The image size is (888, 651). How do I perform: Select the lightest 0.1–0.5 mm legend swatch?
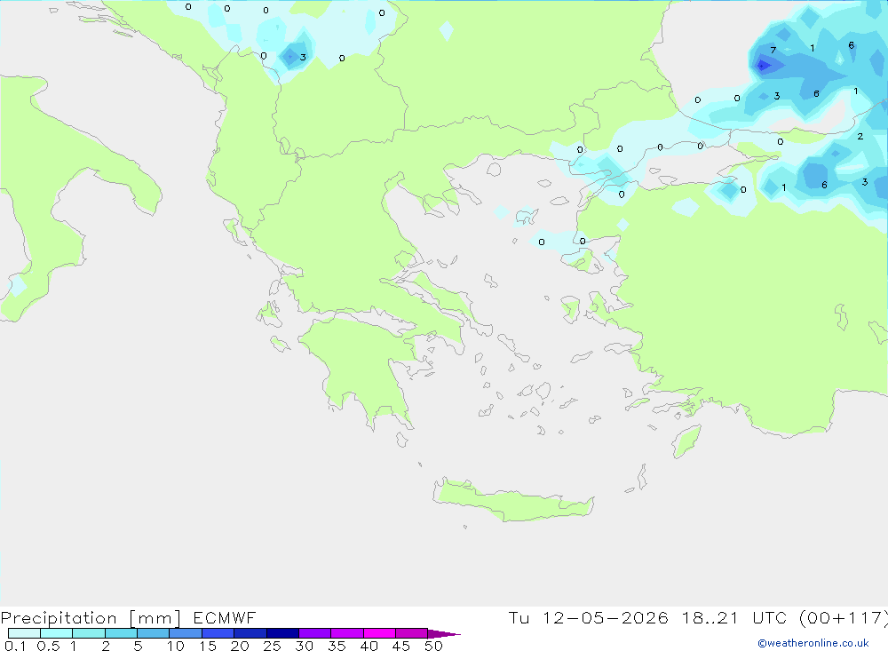24,633
